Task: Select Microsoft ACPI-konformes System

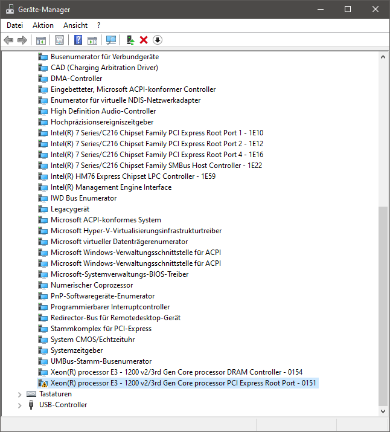Action: (106, 220)
